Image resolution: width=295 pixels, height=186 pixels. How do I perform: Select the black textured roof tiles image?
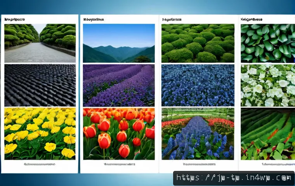coord(40,86)
